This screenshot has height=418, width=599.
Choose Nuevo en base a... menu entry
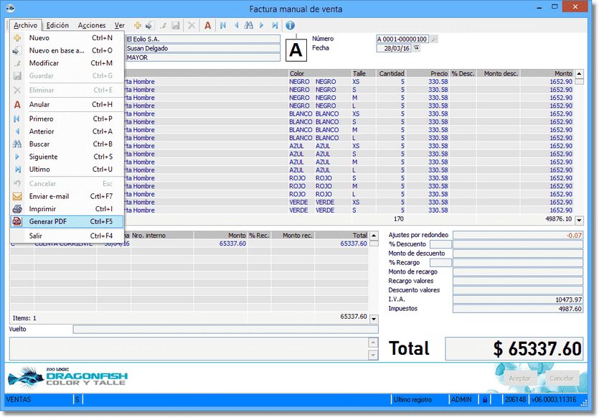click(67, 50)
